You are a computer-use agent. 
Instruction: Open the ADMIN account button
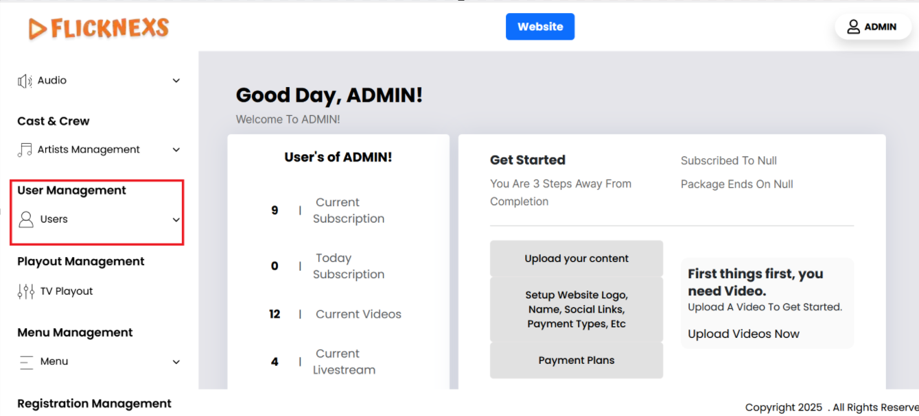pyautogui.click(x=873, y=27)
